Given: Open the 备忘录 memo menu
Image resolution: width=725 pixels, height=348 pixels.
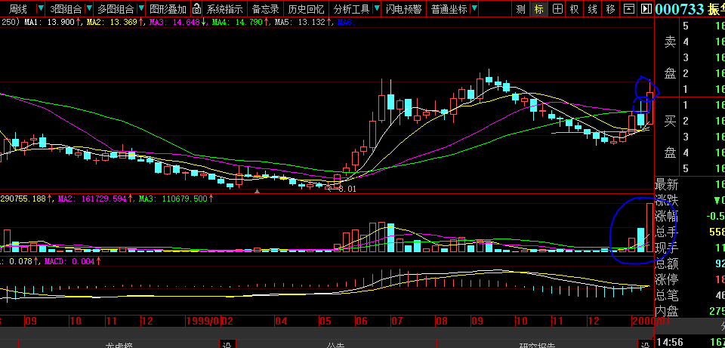Looking at the screenshot, I should (x=265, y=9).
